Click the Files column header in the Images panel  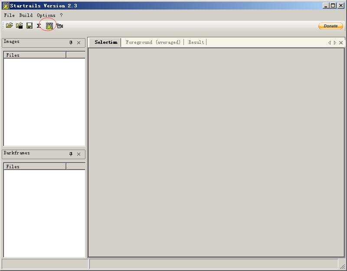click(35, 55)
